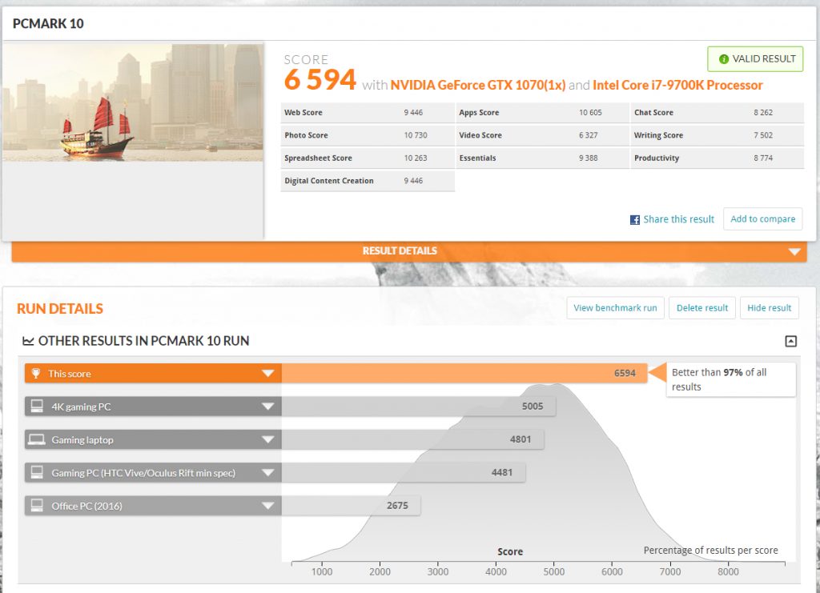Click the Add to compare button

pos(762,219)
